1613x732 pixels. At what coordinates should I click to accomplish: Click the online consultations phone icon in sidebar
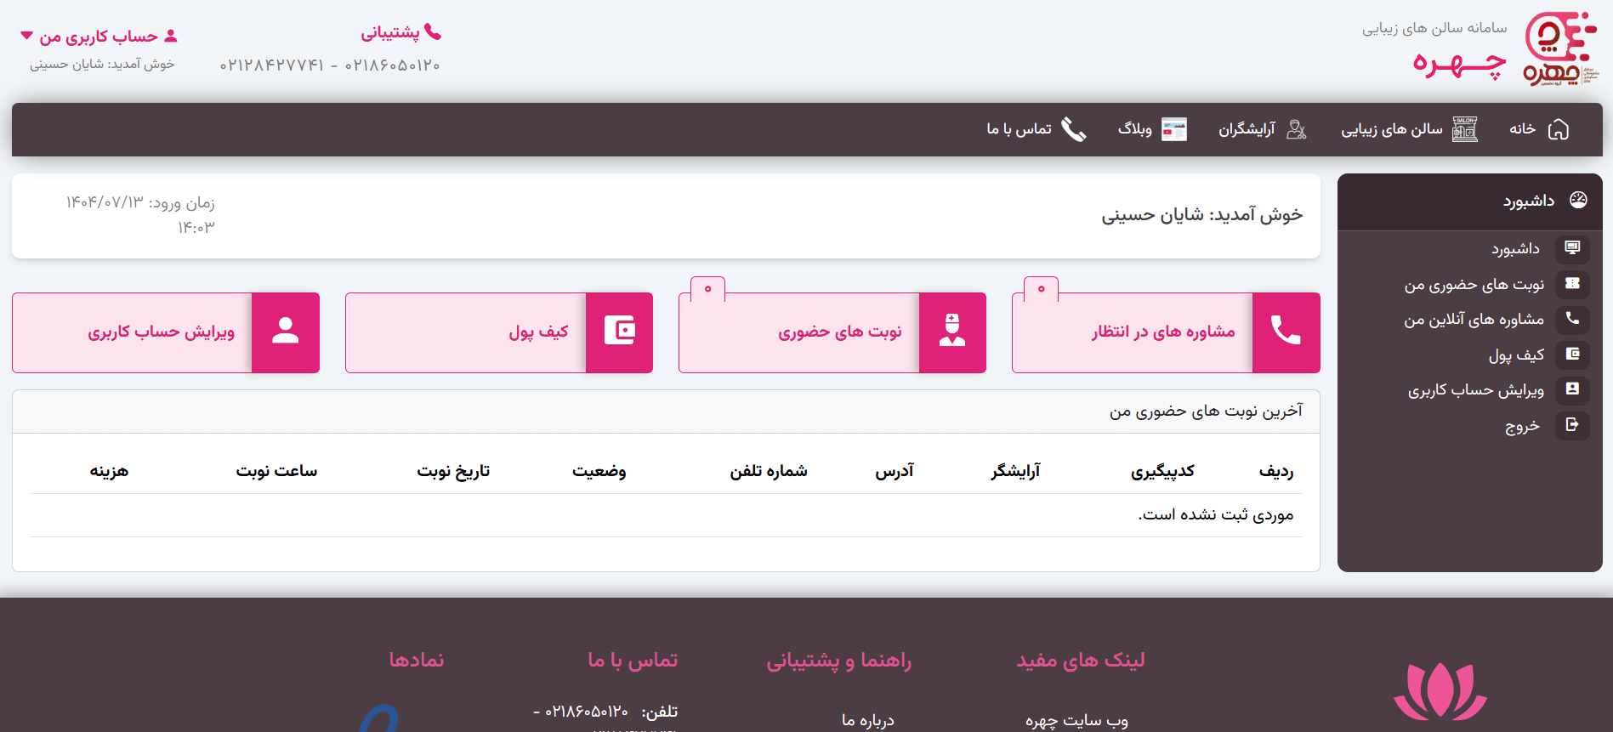point(1572,319)
